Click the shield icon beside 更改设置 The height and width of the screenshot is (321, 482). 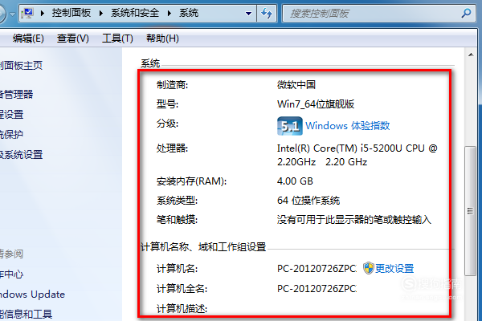click(368, 268)
